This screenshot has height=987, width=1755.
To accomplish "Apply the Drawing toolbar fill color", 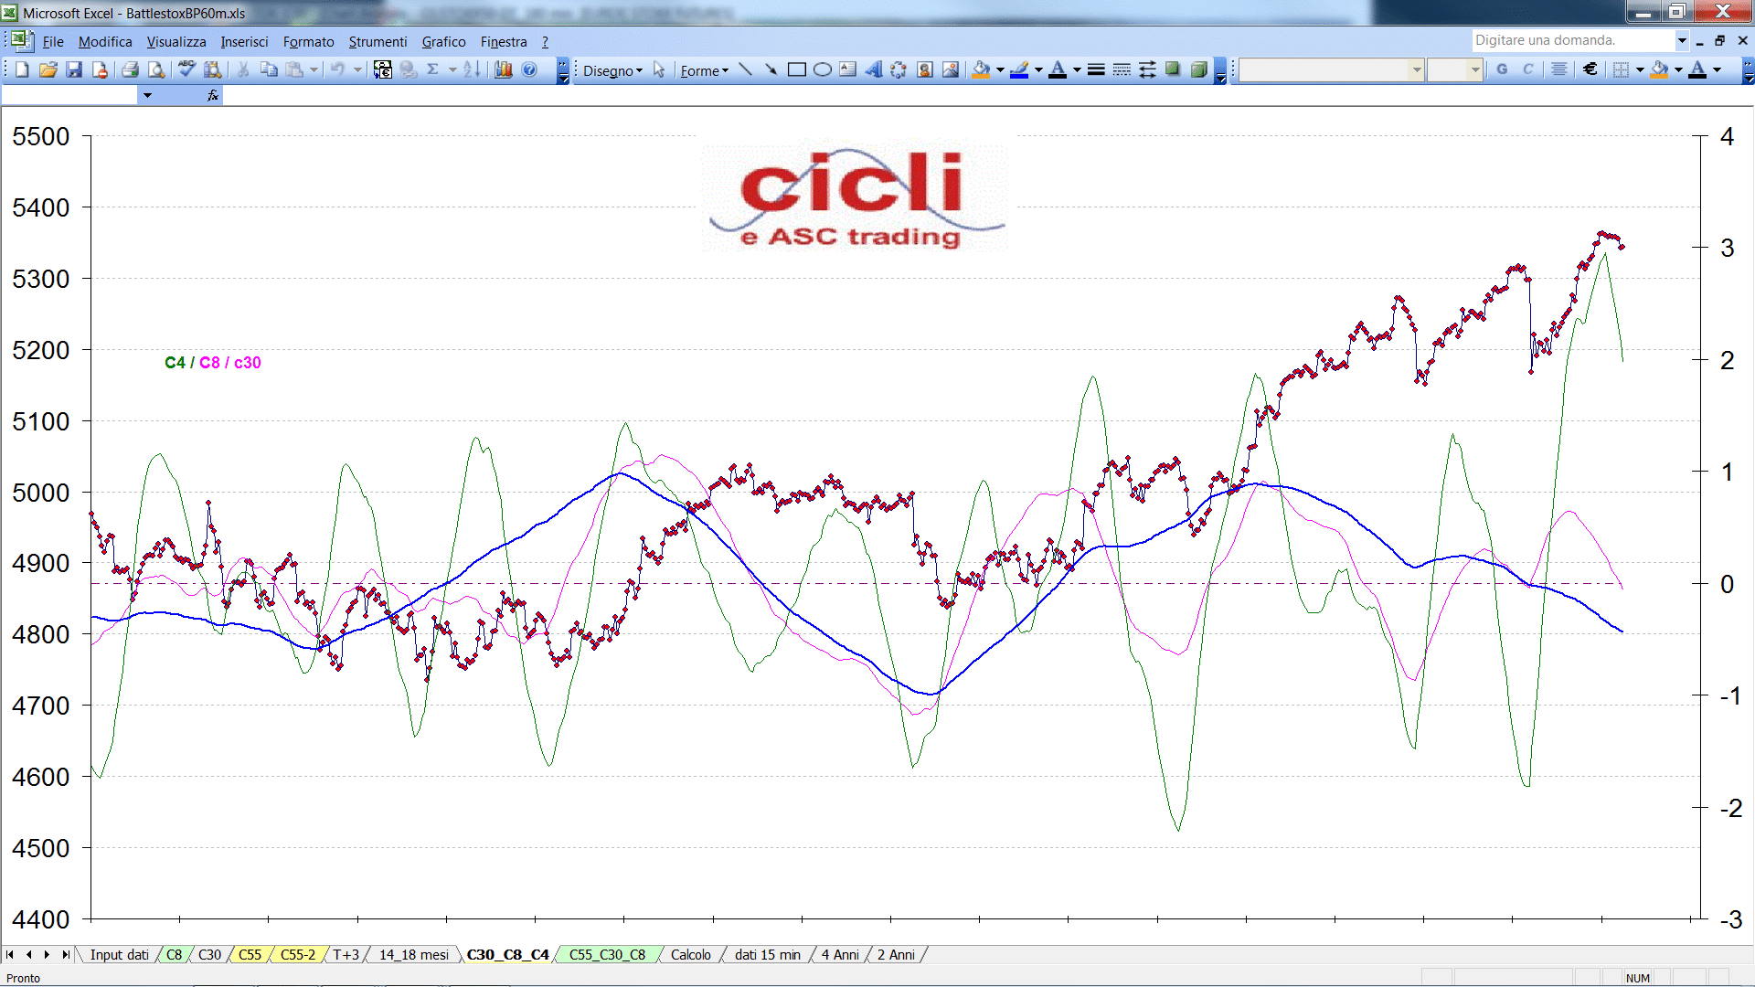I will 982,69.
